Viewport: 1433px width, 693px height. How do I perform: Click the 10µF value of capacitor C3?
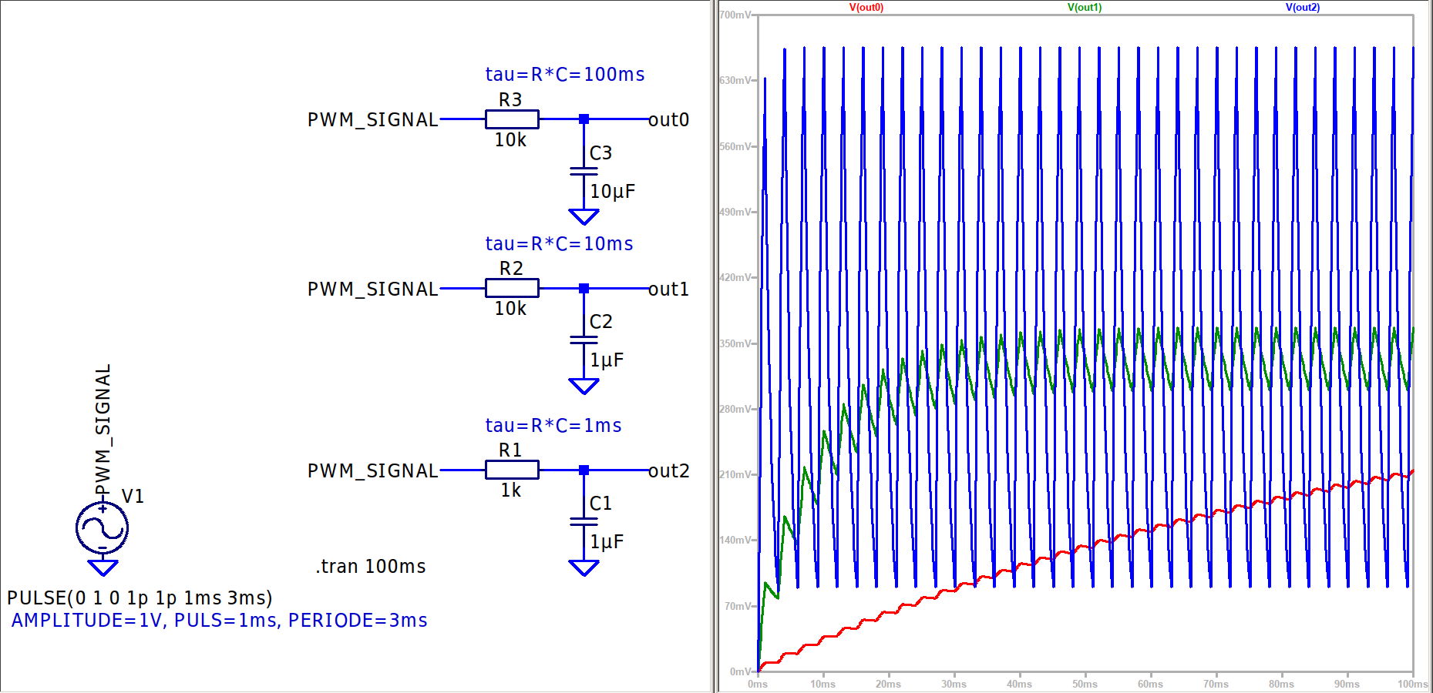click(612, 192)
